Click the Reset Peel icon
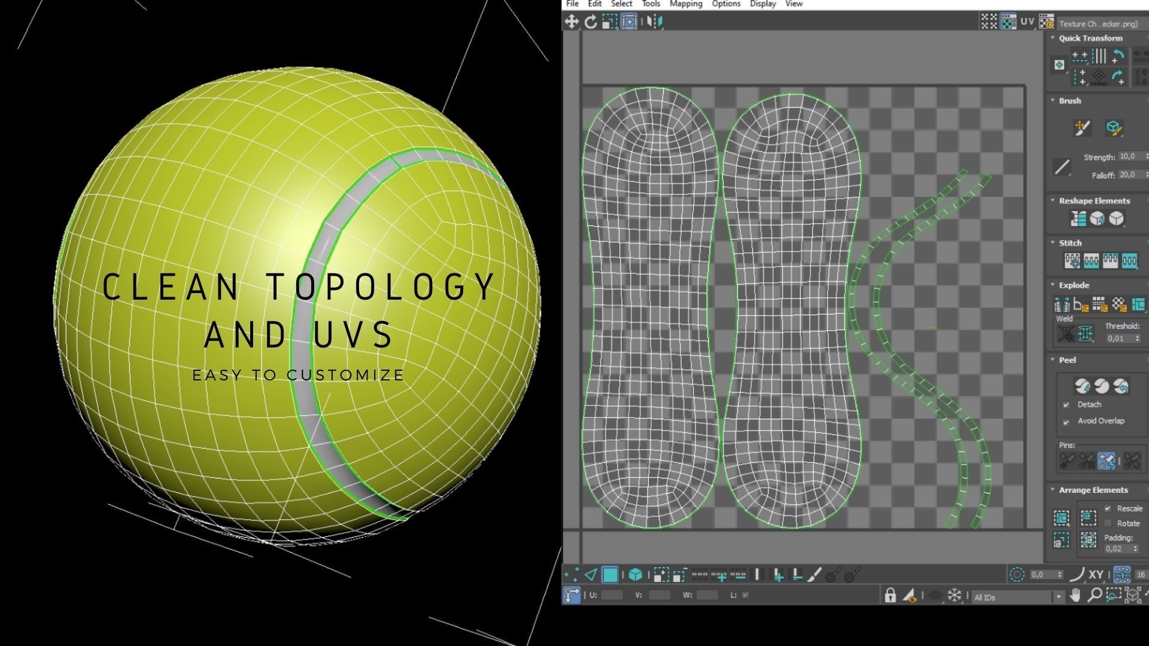Image resolution: width=1149 pixels, height=646 pixels. point(1121,386)
